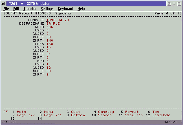183x125 pixels.
Task: Click the PF6 Top key label
Action: [x=156, y=112]
